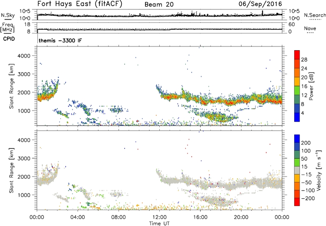Click the "-100" label on Velocity colorbar
326x226 pixels.
pos(308,191)
